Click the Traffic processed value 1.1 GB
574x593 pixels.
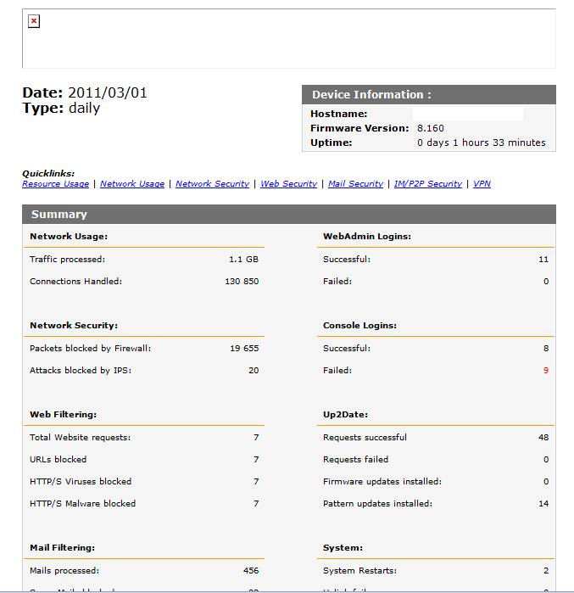tap(243, 260)
